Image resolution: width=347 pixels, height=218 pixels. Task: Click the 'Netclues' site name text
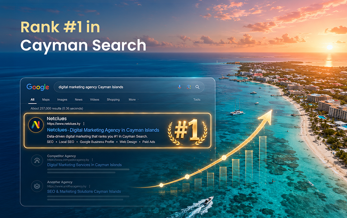coord(56,119)
